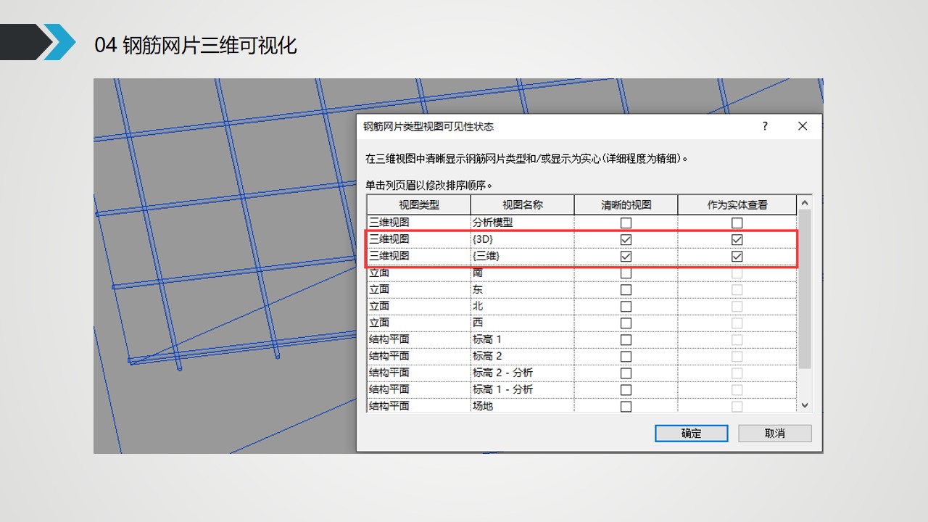Select the 标高 2 view name cell
The width and height of the screenshot is (928, 522).
pos(523,356)
